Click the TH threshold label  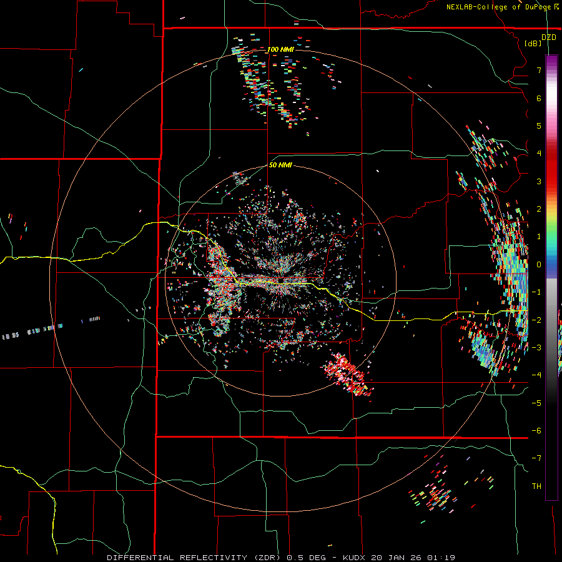coord(536,486)
